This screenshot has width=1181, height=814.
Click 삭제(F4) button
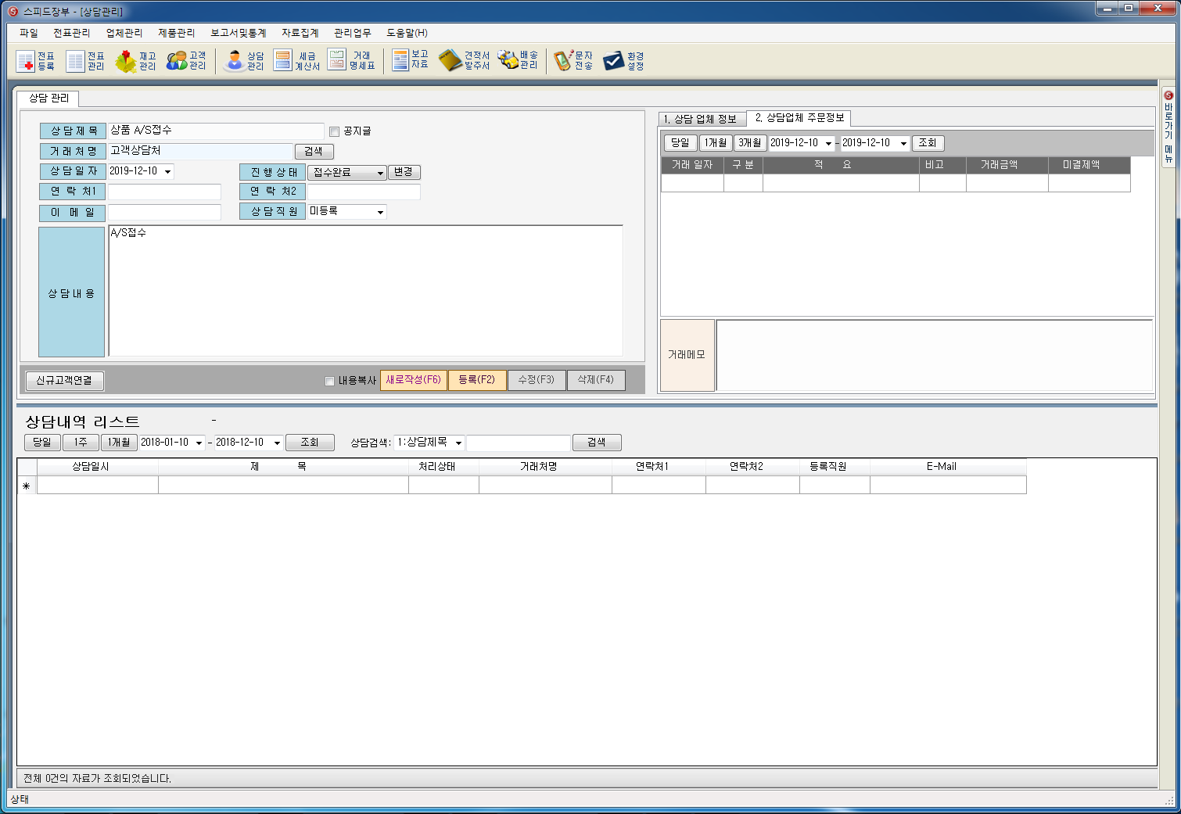coord(596,380)
